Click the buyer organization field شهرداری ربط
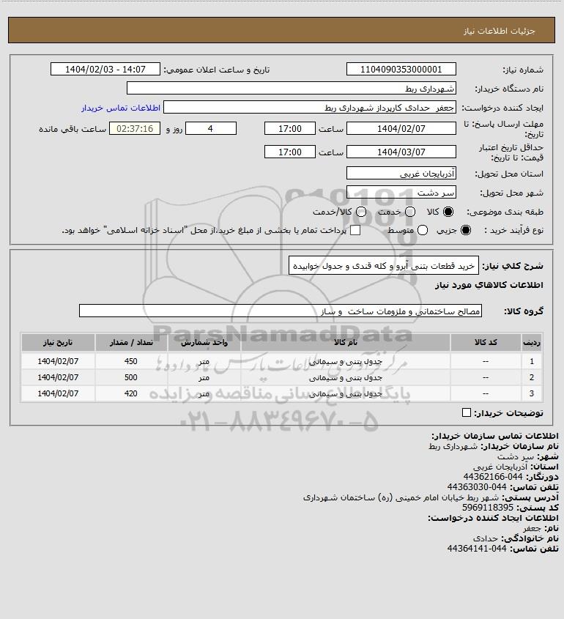The width and height of the screenshot is (564, 619). 292,88
